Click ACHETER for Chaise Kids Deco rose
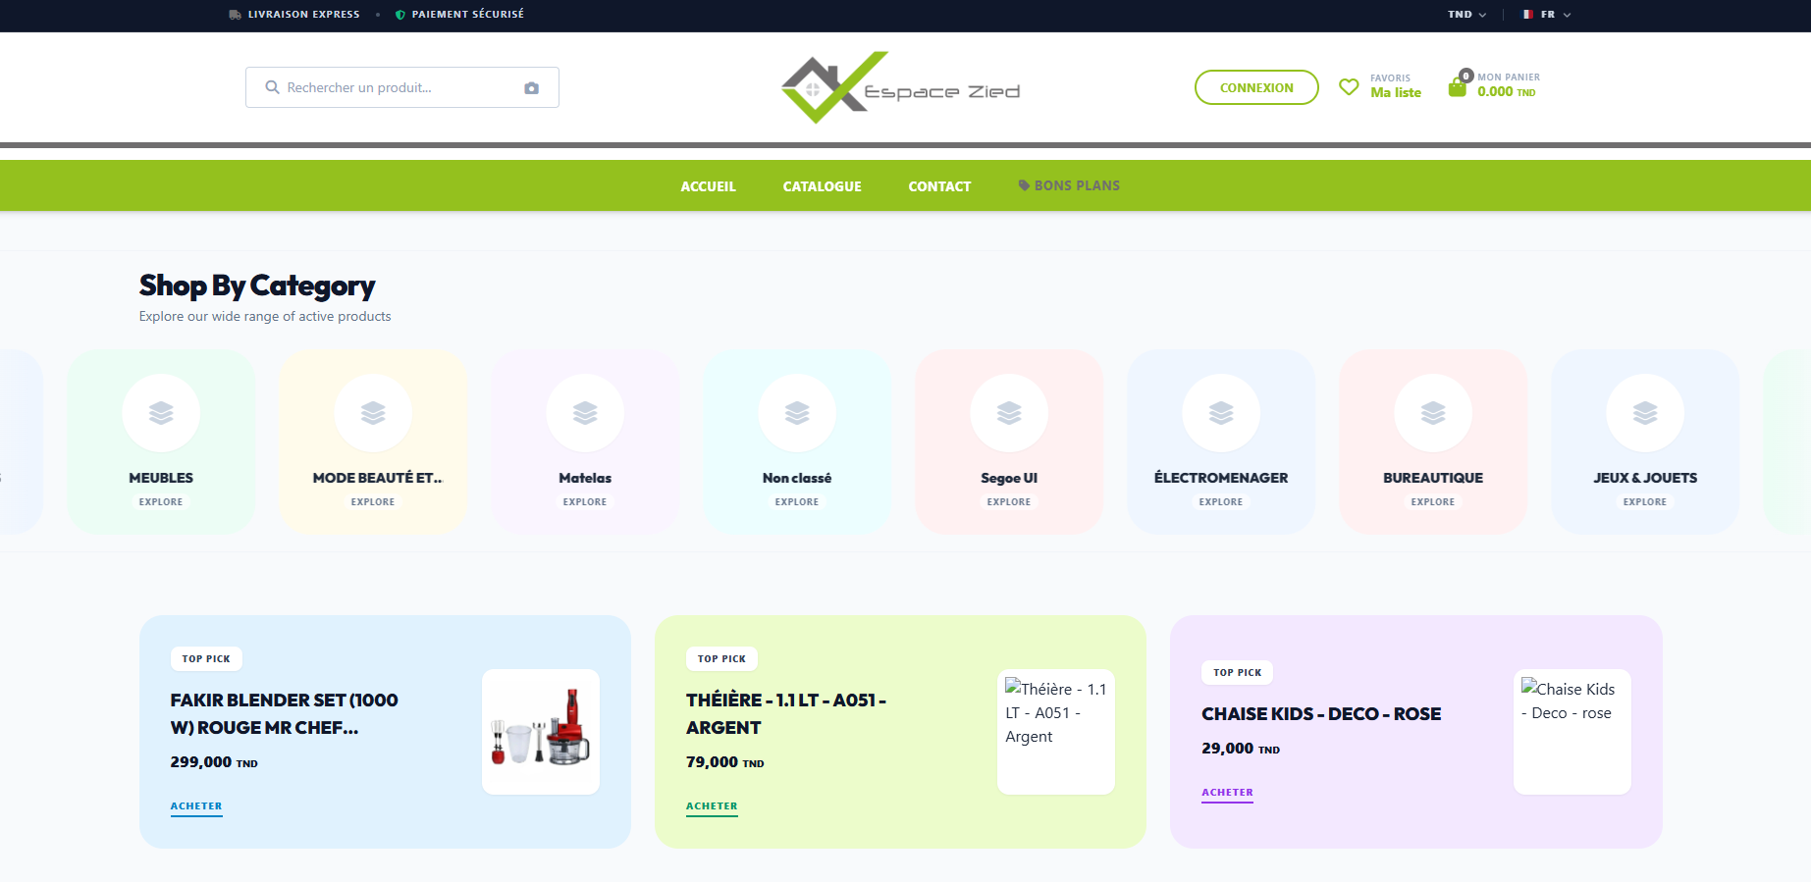 pos(1227,793)
